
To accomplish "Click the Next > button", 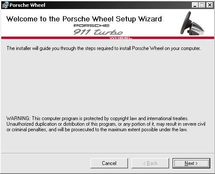I will tap(191, 163).
